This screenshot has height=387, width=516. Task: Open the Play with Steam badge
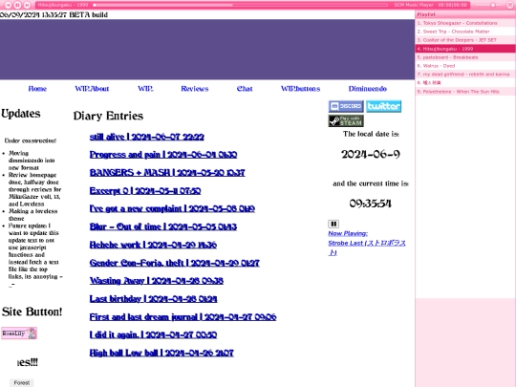346,120
